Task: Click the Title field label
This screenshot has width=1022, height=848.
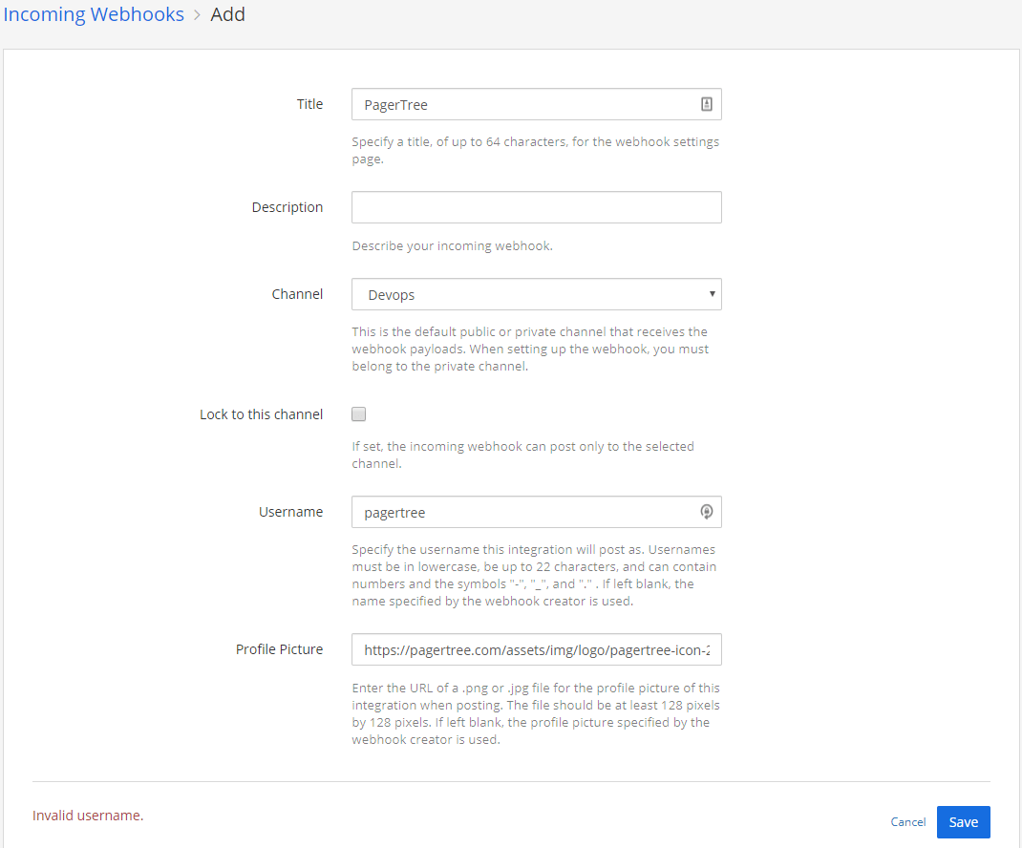Action: click(x=309, y=104)
